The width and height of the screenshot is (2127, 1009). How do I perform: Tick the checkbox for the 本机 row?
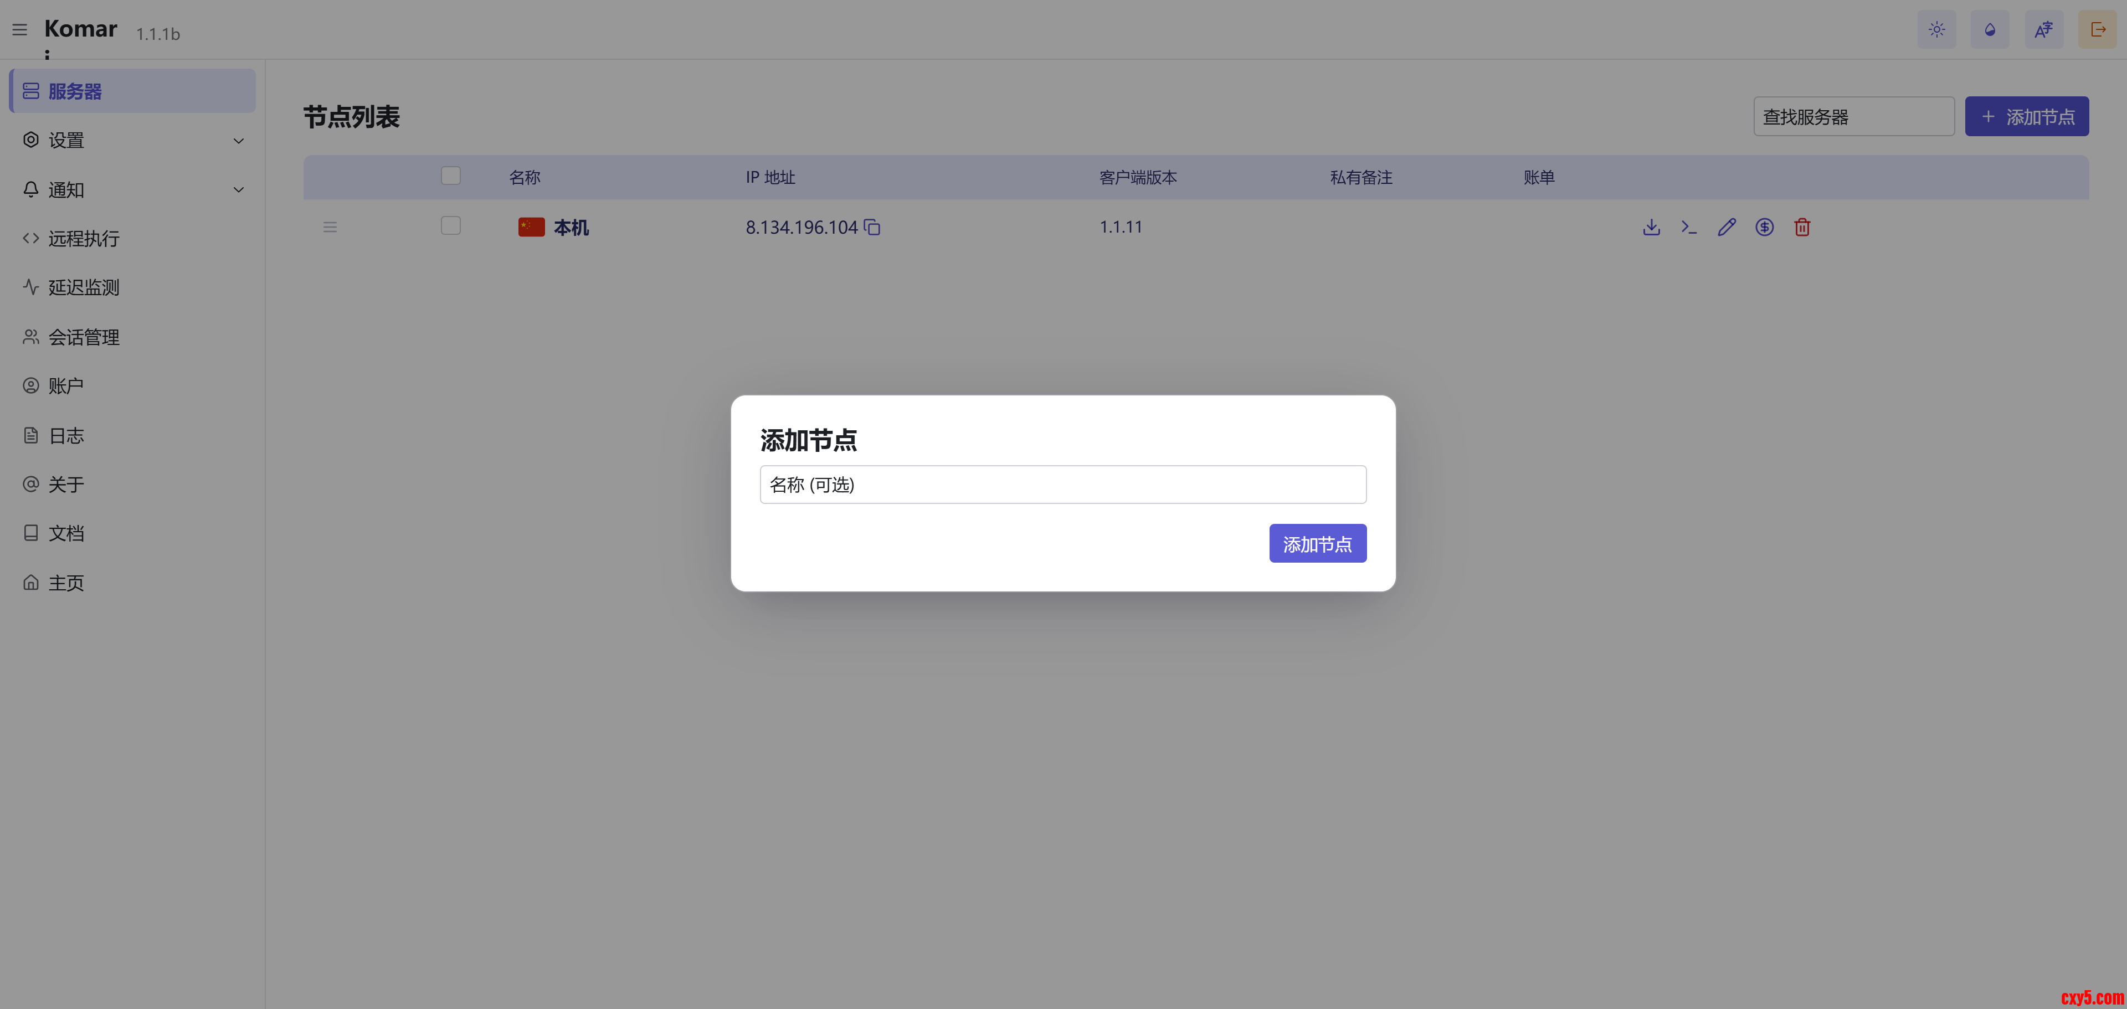(x=451, y=225)
